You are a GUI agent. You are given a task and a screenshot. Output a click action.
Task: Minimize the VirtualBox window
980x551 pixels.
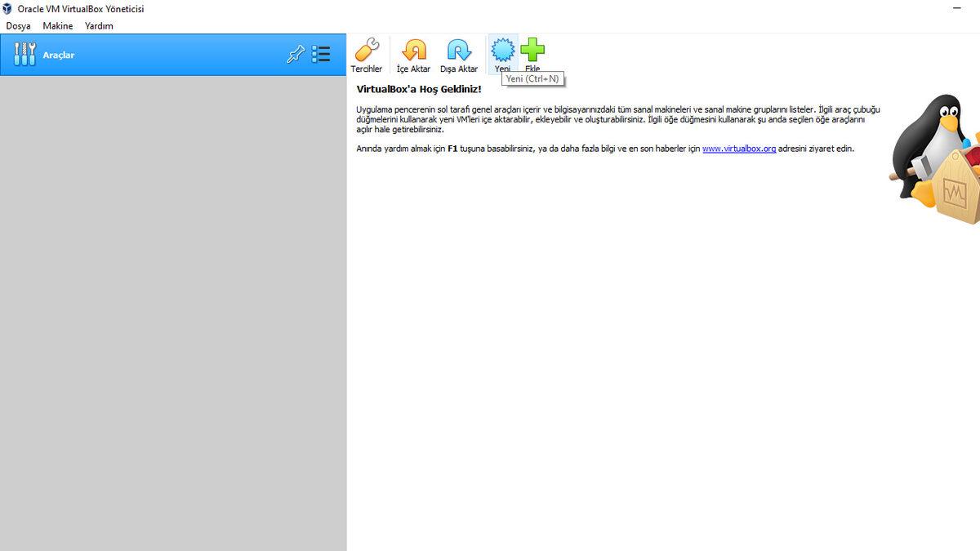957,8
